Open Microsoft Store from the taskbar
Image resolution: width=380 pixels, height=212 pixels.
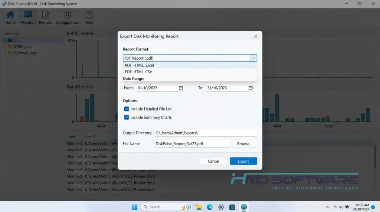tap(232, 207)
